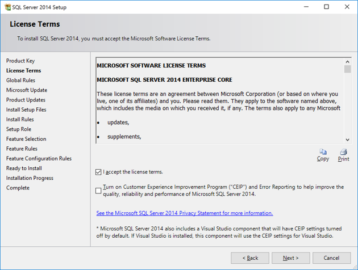Select Ready to Install step in sidebar
The height and width of the screenshot is (270, 358).
24,168
